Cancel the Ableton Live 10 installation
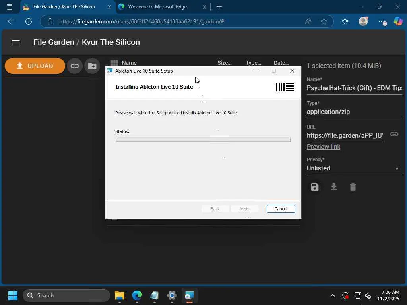This screenshot has height=305, width=407. coord(281,209)
